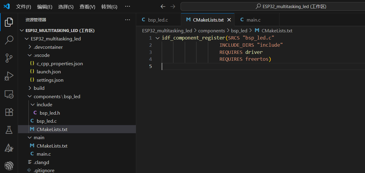Open the 查看(V) menu

click(x=87, y=7)
